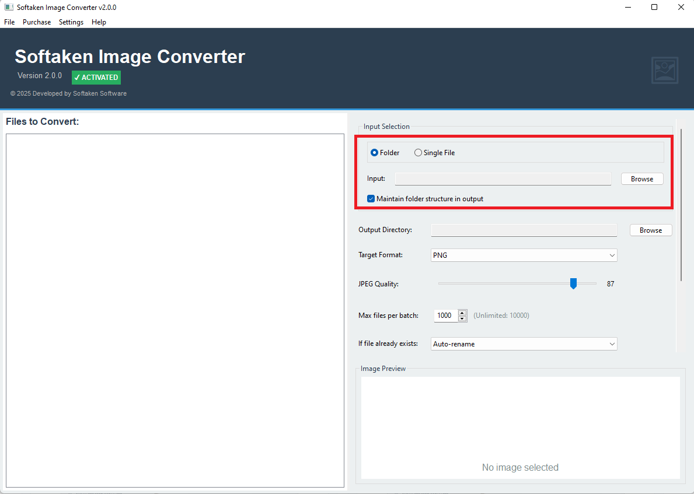Open the Help menu
The height and width of the screenshot is (494, 694).
pos(99,22)
